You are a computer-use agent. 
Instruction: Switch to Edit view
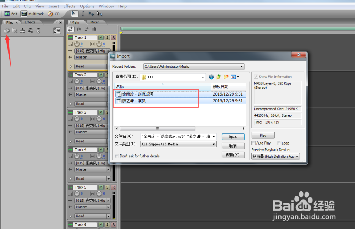point(11,14)
